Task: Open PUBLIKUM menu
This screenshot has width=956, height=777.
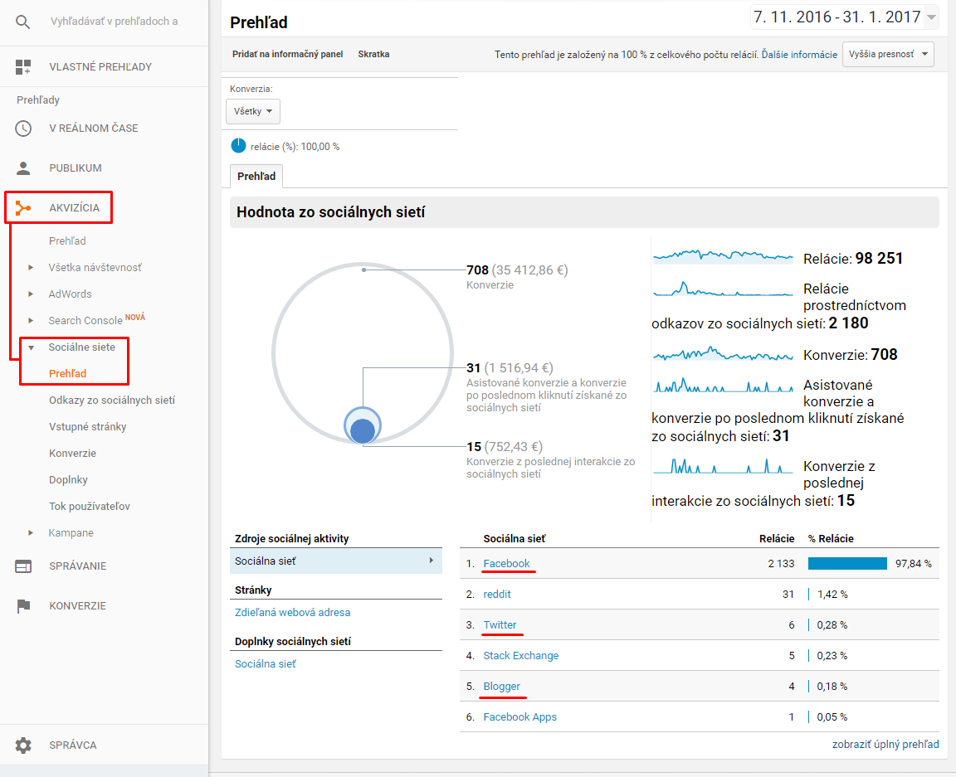Action: point(76,168)
